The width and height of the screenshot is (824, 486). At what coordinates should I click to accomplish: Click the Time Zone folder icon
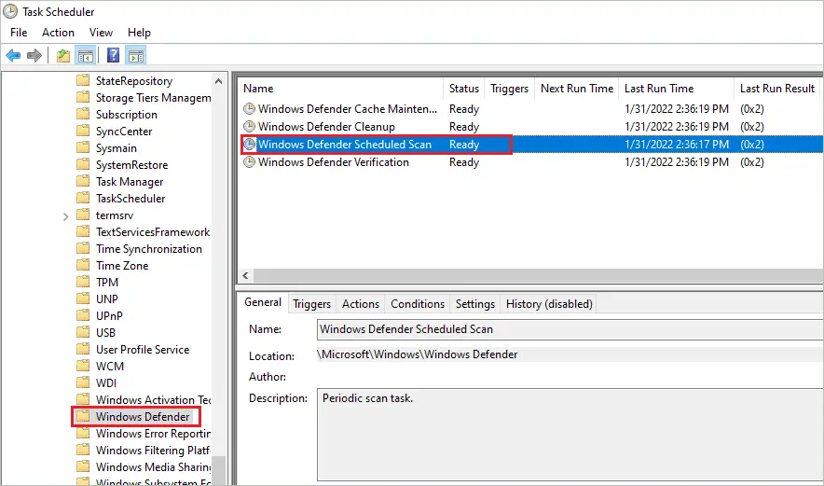83,265
